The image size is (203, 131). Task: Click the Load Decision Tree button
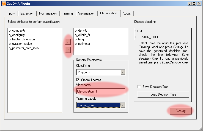pos(163,94)
